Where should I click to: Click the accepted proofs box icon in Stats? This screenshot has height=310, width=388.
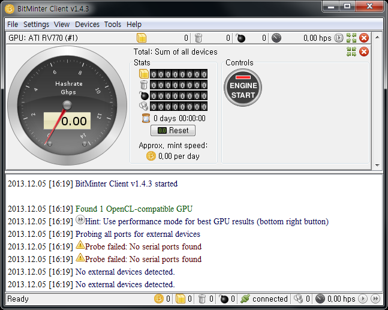coord(144,74)
